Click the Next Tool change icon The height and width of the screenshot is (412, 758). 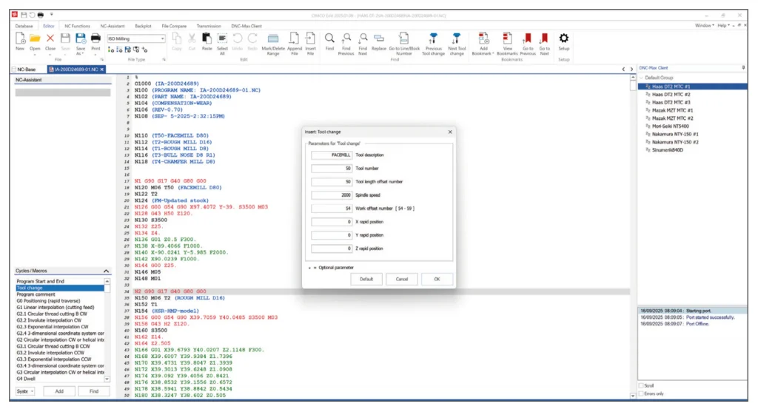[457, 39]
